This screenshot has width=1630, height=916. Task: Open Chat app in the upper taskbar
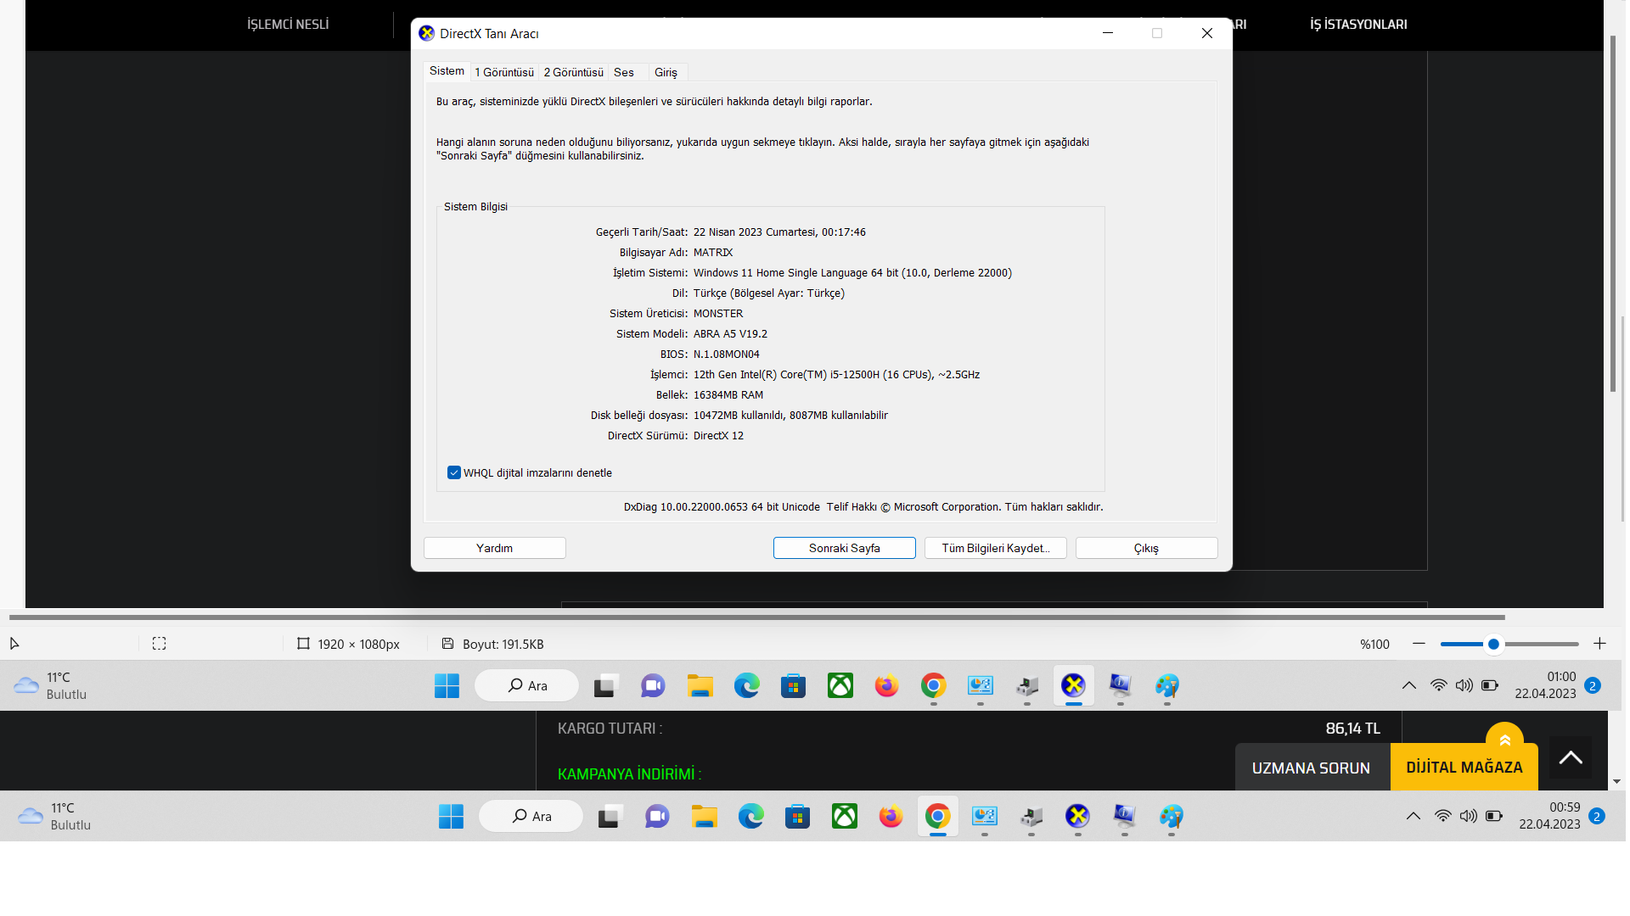point(653,685)
